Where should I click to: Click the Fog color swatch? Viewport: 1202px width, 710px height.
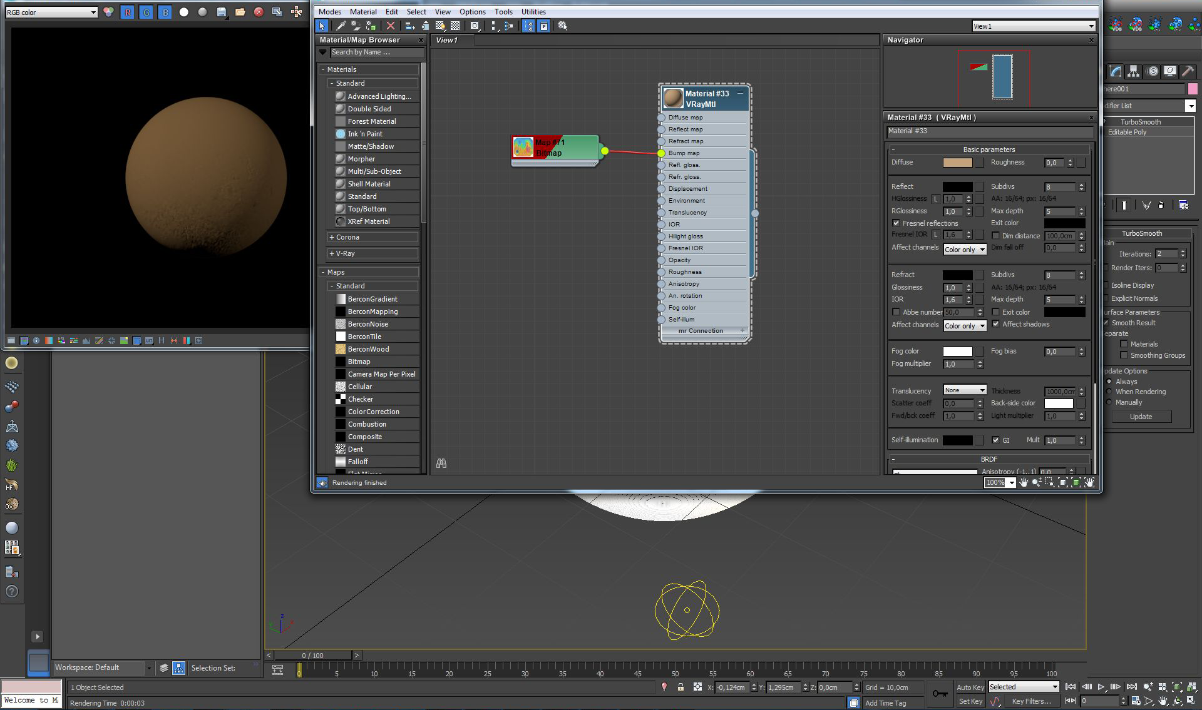pos(957,351)
